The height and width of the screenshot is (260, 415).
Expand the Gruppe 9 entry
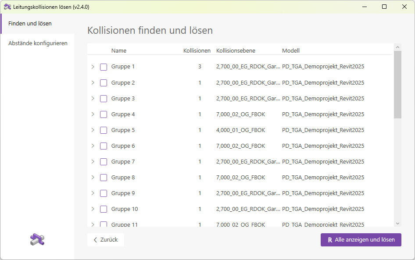coord(92,193)
